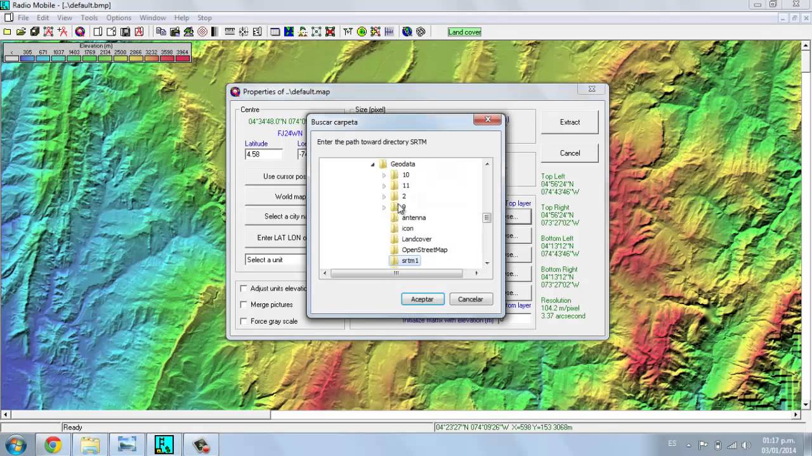The height and width of the screenshot is (456, 812).
Task: Click the grid table toolbar icon
Action: pos(275,32)
